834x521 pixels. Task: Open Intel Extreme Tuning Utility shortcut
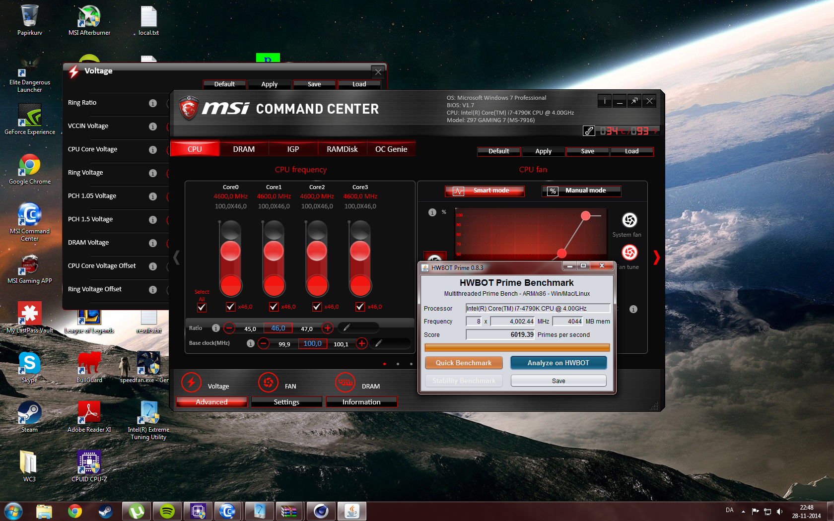148,421
